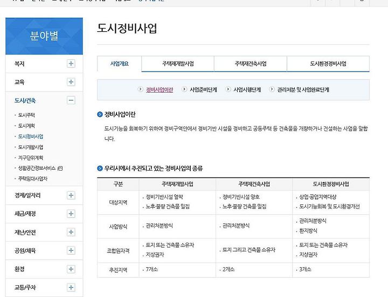388x297 pixels.
Task: Collapse the 도시/건축 menu section
Action: (71, 100)
